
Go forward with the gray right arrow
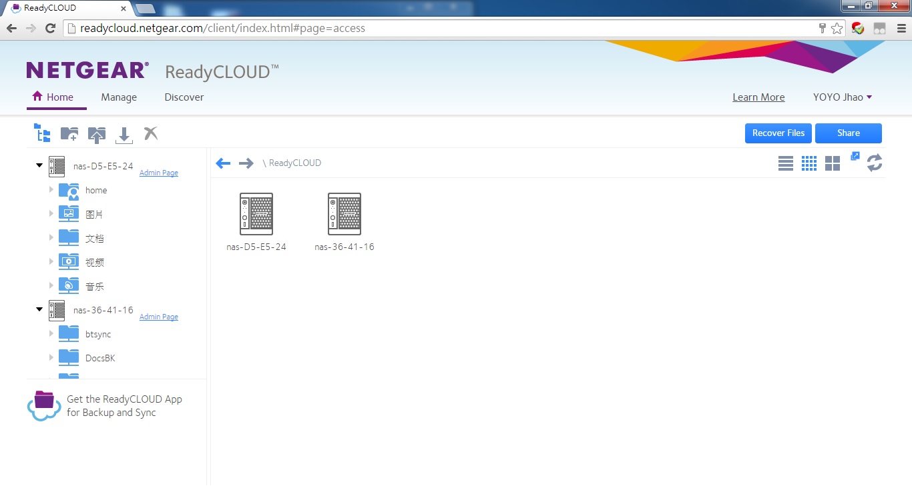pyautogui.click(x=246, y=163)
